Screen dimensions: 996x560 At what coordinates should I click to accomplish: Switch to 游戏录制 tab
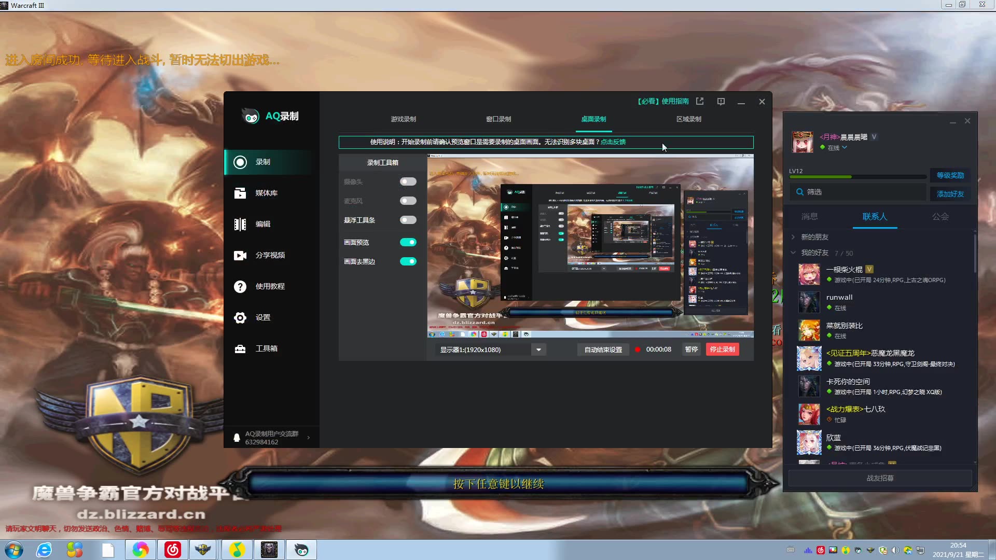(x=403, y=119)
